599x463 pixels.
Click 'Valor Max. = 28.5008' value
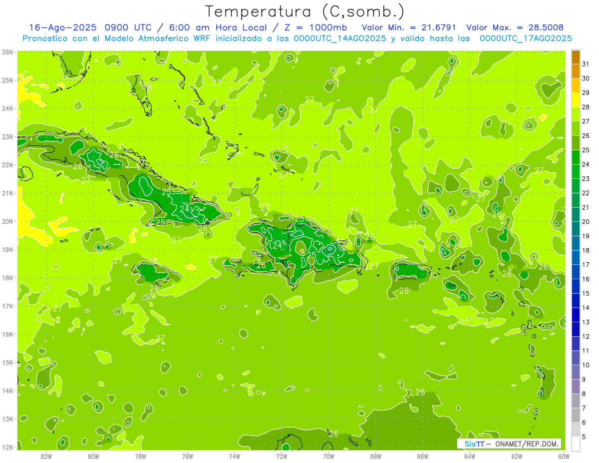coord(515,27)
